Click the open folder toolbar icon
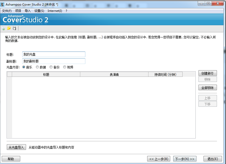This screenshot has height=164, width=226. 9,28
